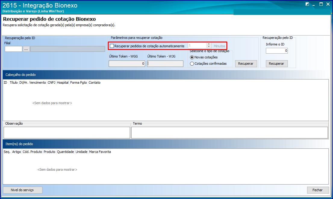Enable Recuperar pedidos de cotação automaticamente checkbox
This screenshot has width=333, height=199.
coord(112,46)
